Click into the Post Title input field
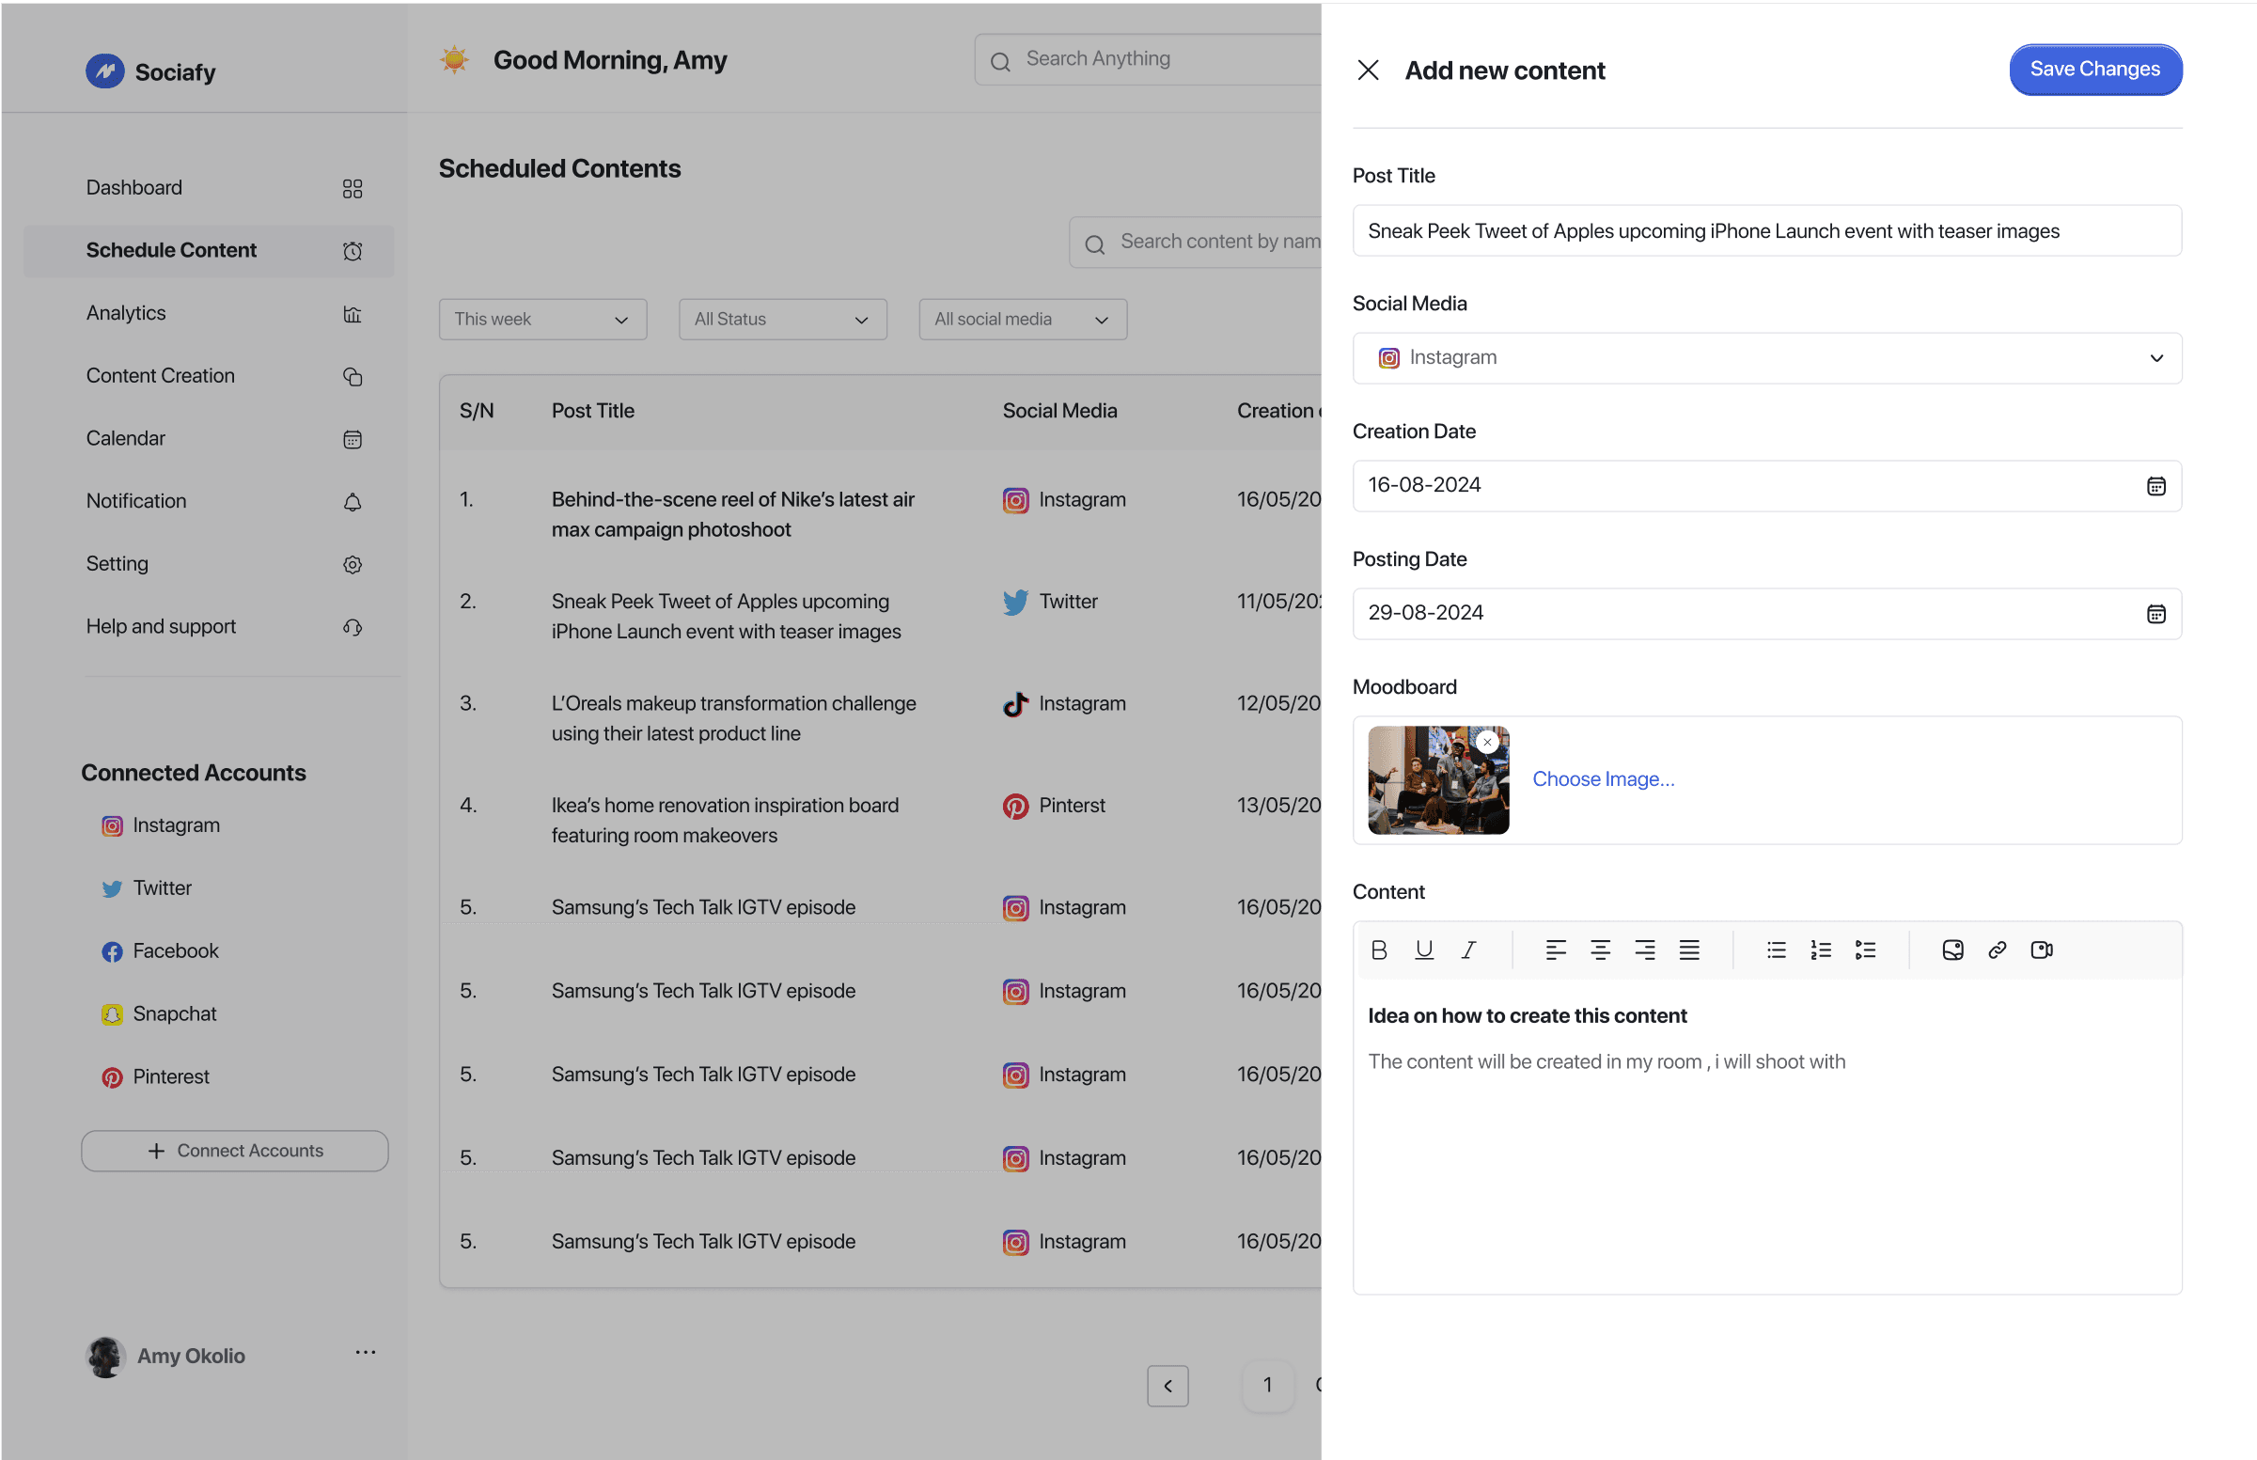 [x=1767, y=231]
